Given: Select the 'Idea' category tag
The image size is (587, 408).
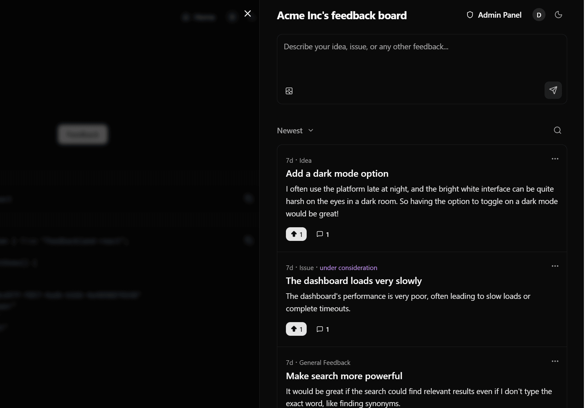Looking at the screenshot, I should 305,160.
